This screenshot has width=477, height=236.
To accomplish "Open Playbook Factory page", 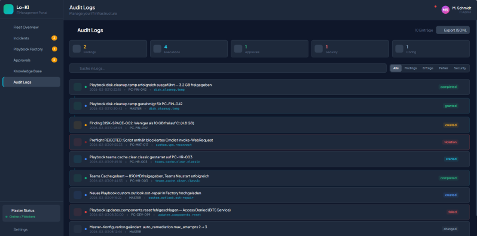I will point(31,49).
